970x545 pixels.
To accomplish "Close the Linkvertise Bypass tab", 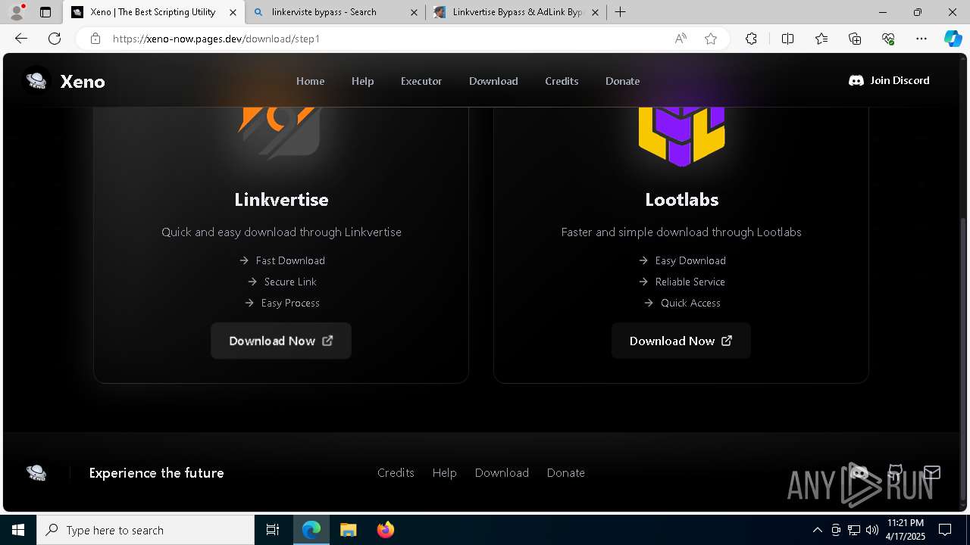I will pyautogui.click(x=595, y=12).
